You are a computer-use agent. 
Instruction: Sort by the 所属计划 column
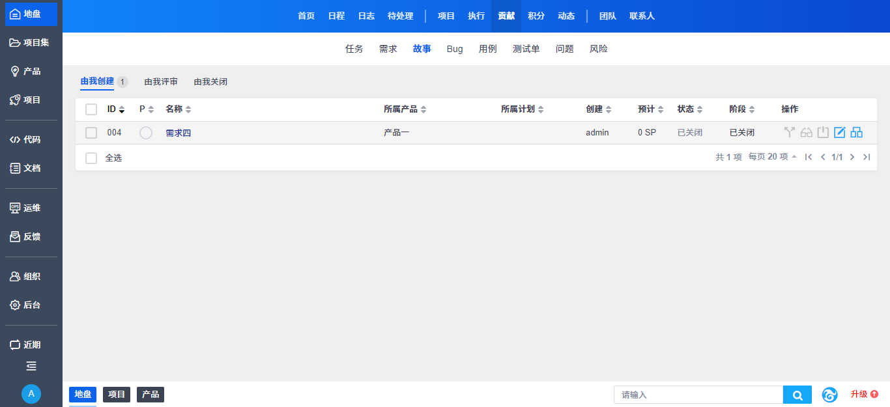pos(523,109)
